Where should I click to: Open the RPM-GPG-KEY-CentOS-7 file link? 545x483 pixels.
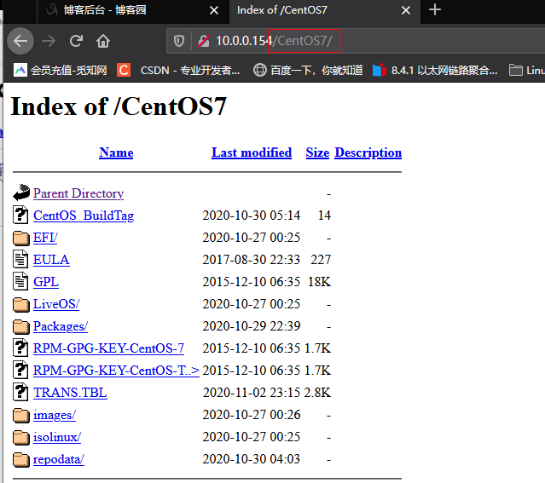108,348
